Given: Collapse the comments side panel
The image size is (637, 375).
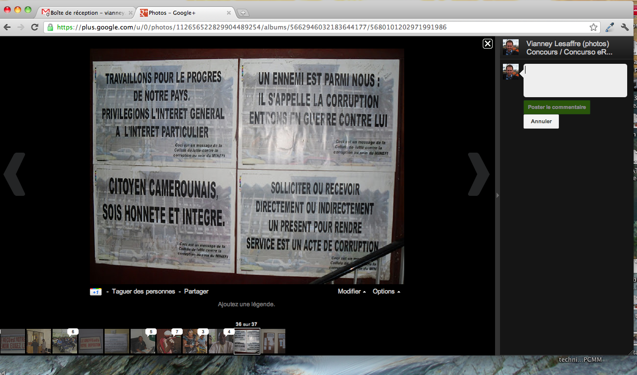Looking at the screenshot, I should [497, 195].
